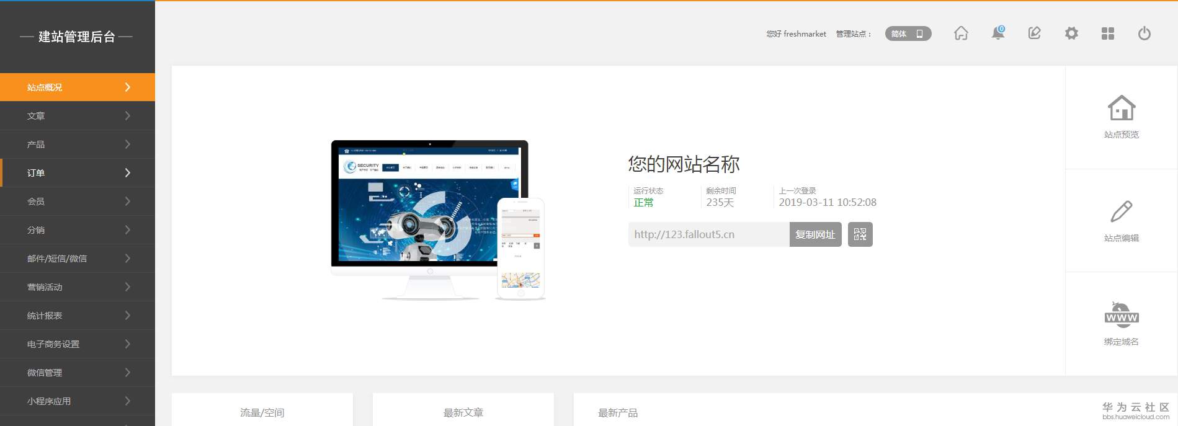Click the 最新产品 panel heading
1178x426 pixels.
[x=618, y=413]
